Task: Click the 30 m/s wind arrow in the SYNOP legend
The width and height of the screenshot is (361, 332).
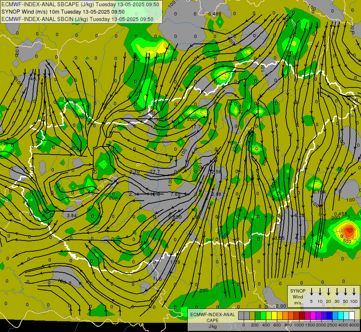Action: pos(337,292)
